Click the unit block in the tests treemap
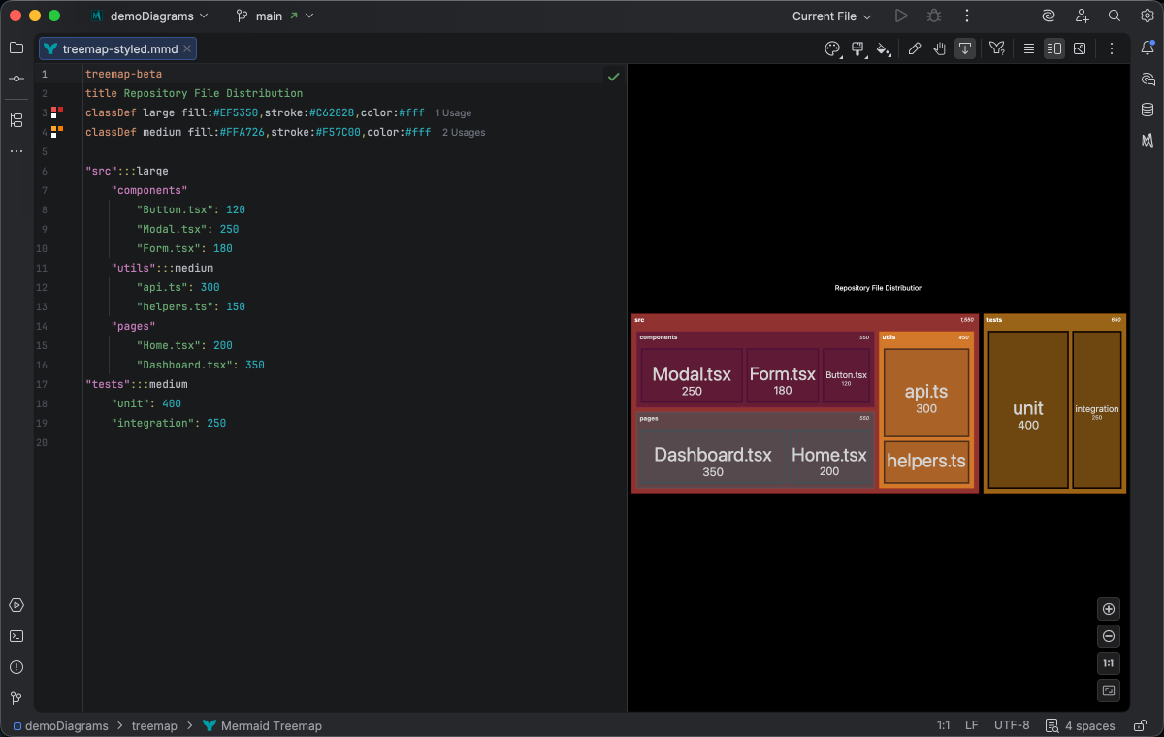1164x737 pixels. 1028,410
